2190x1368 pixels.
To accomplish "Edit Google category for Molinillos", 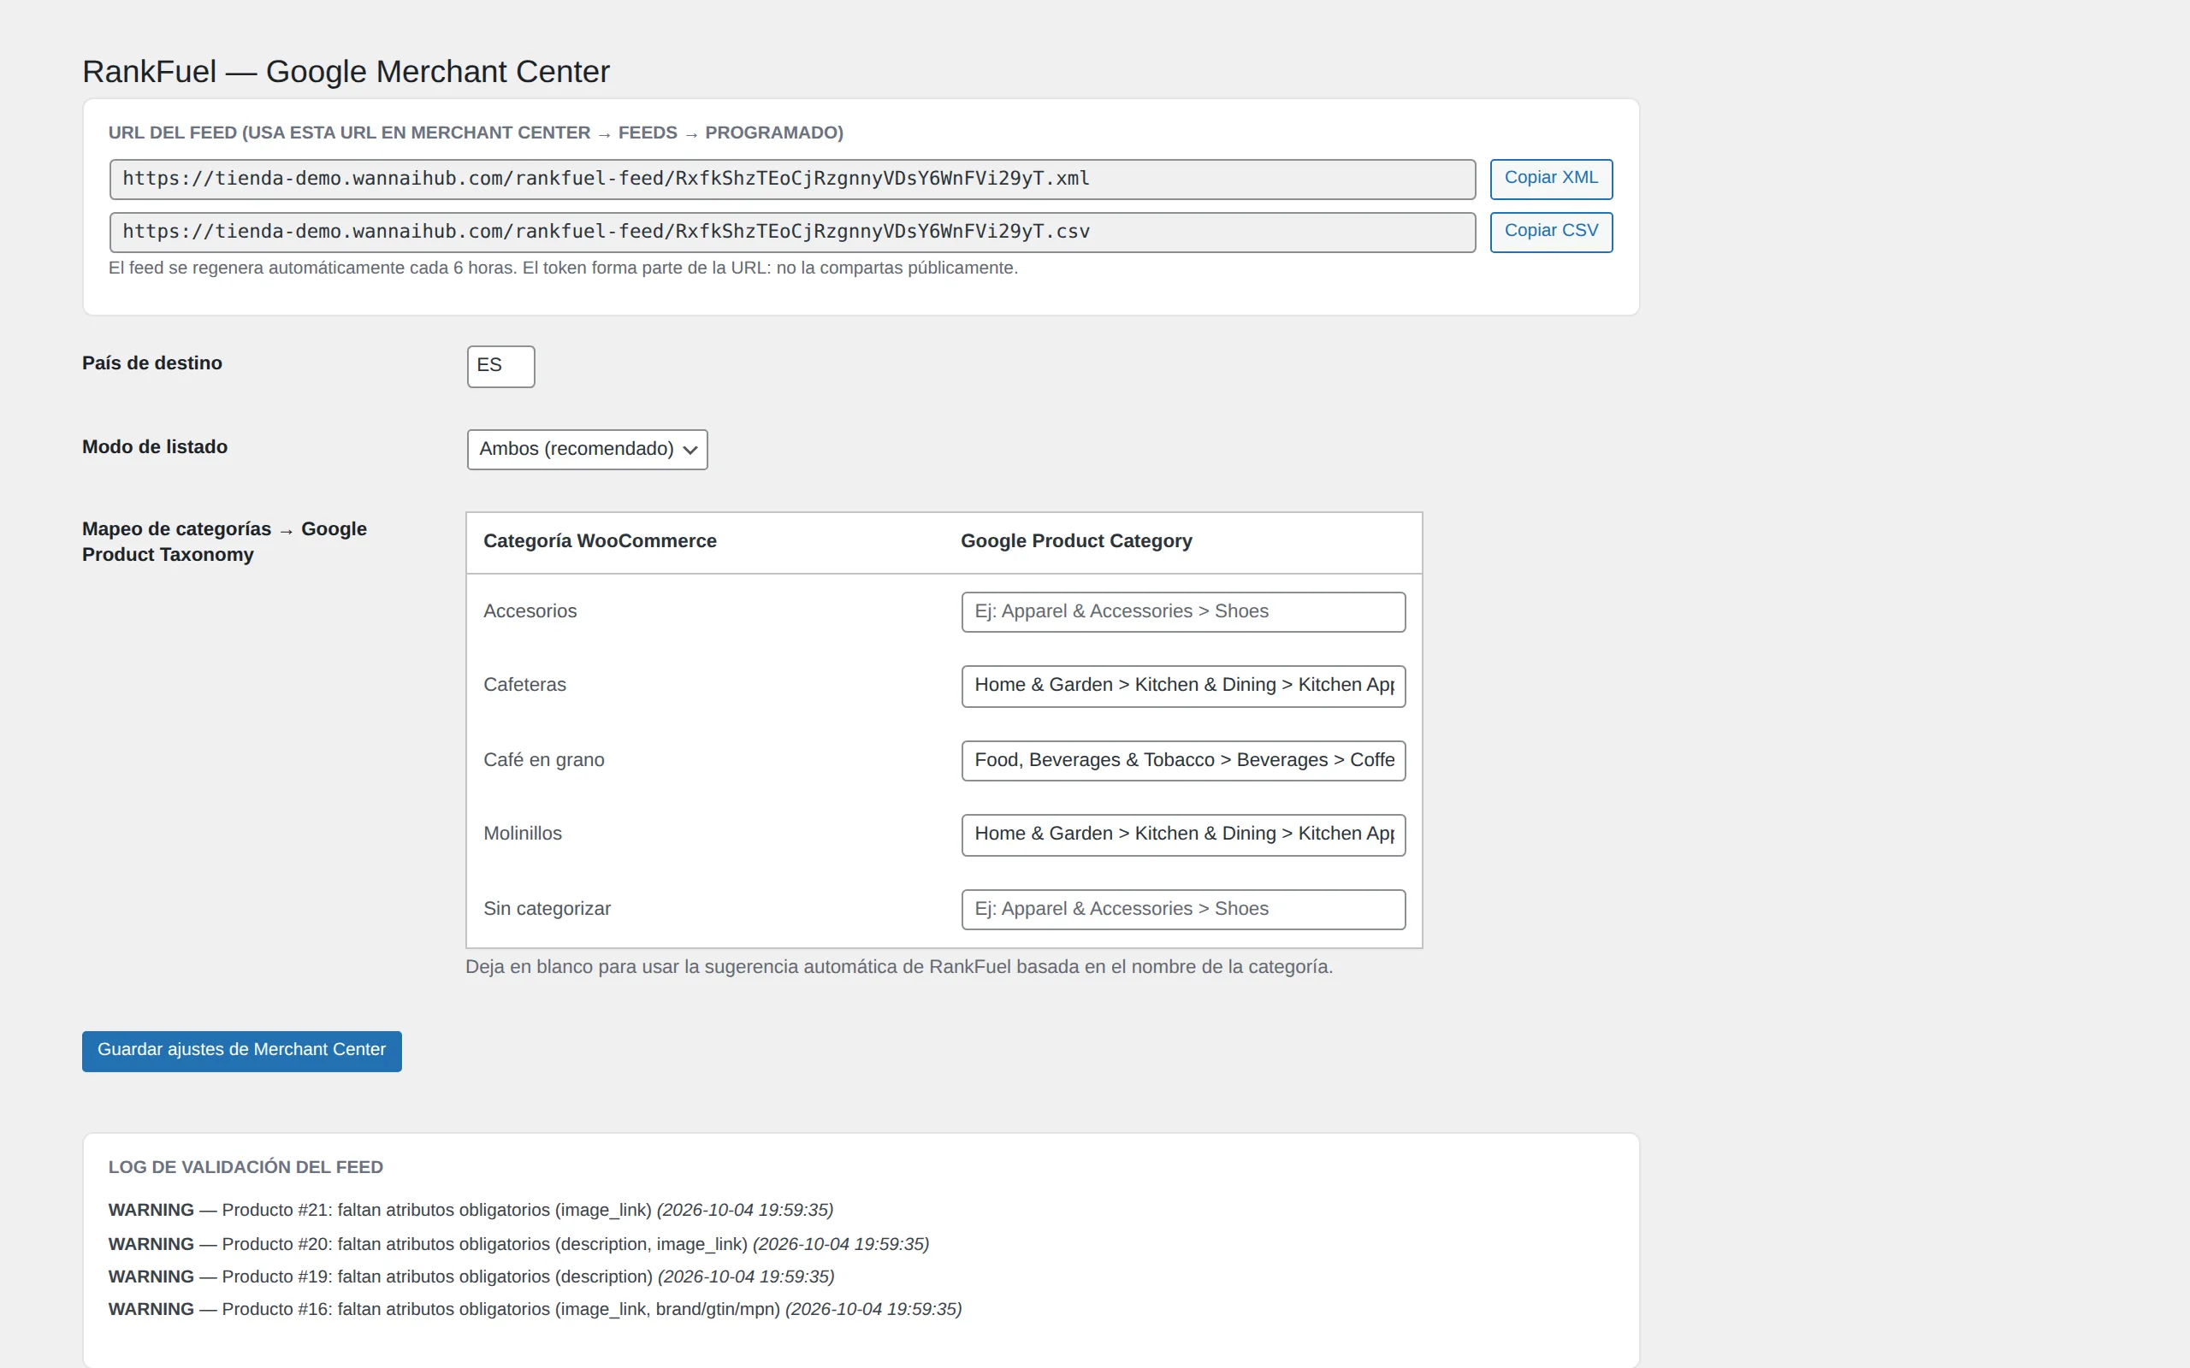I will [x=1183, y=834].
